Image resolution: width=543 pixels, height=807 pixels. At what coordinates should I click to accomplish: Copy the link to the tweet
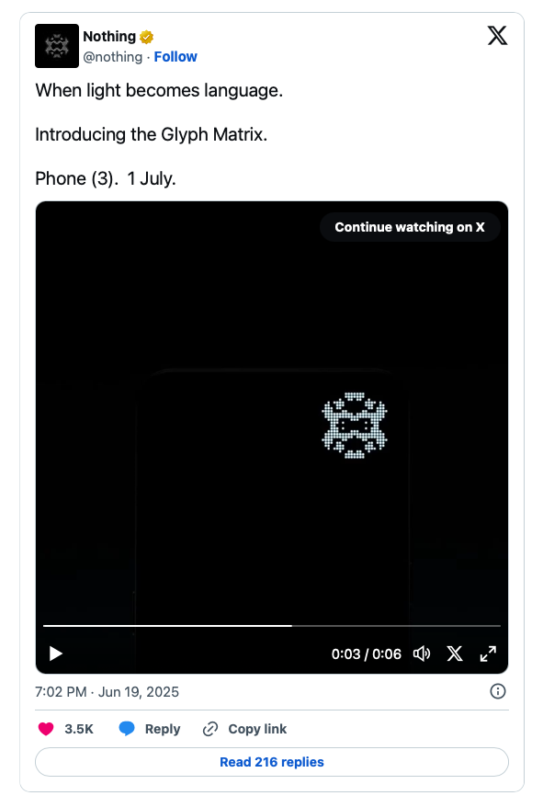245,729
